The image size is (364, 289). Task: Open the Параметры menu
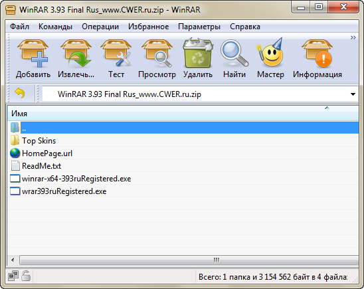199,27
